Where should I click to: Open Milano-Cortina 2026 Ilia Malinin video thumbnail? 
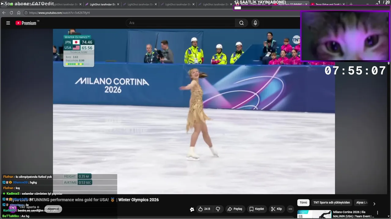[314, 214]
